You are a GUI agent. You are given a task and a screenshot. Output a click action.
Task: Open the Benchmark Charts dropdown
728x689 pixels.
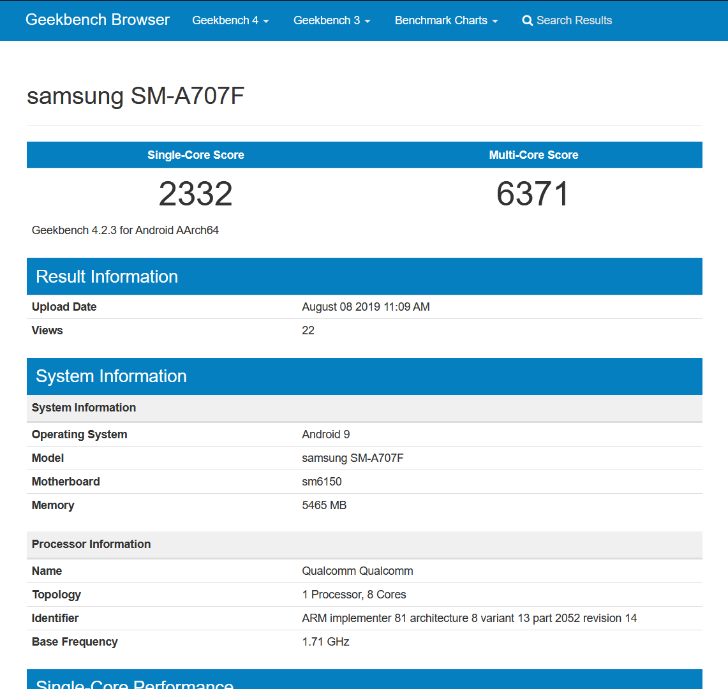[x=446, y=20]
